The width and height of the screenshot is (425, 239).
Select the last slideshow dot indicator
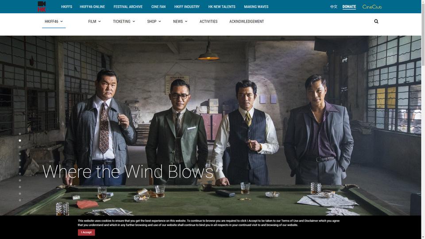point(20,200)
